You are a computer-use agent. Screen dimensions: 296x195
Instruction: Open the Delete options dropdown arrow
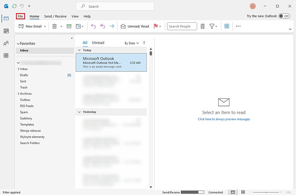coord(61,26)
